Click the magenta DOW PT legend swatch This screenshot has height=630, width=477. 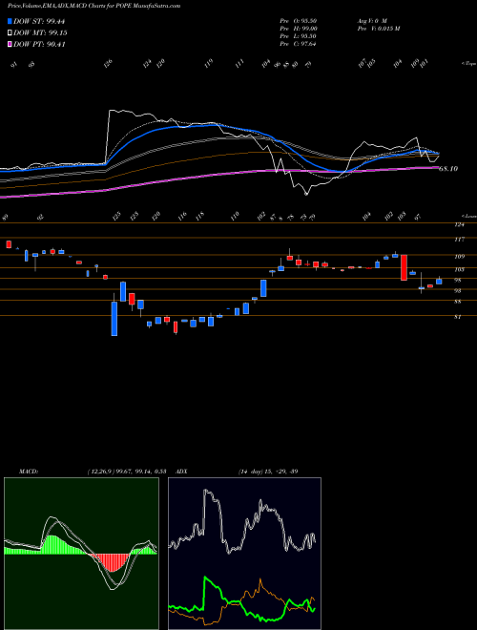click(x=10, y=45)
